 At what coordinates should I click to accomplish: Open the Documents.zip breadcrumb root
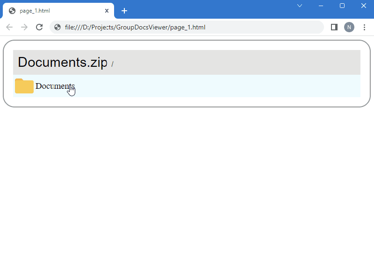coord(63,62)
